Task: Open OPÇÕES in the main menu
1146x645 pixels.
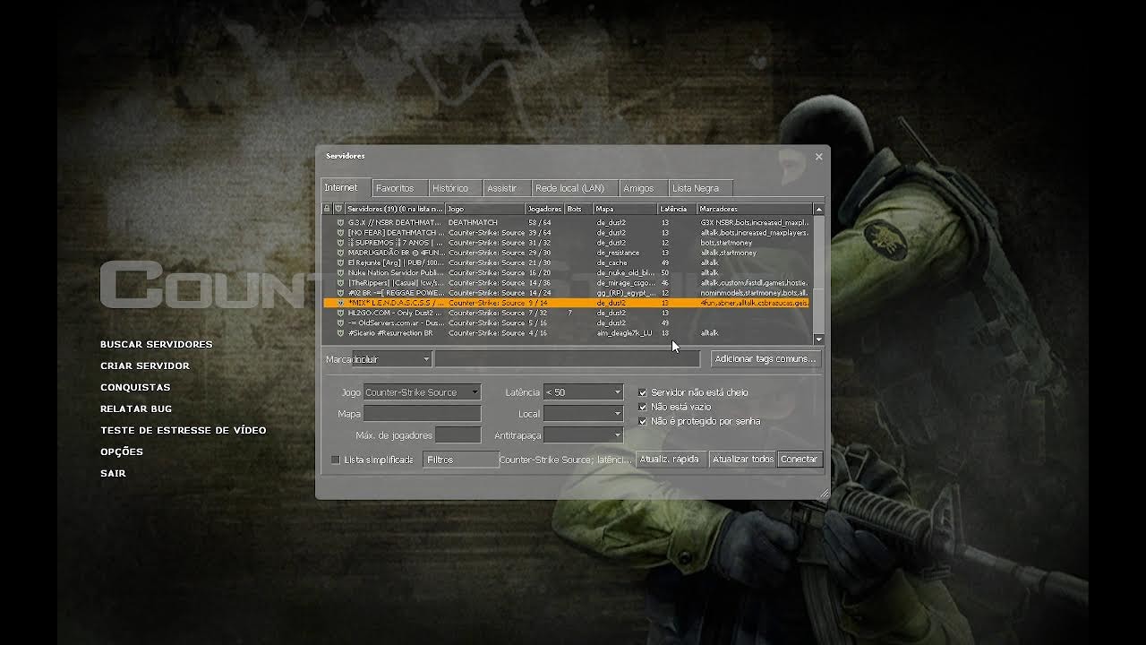Action: click(122, 451)
